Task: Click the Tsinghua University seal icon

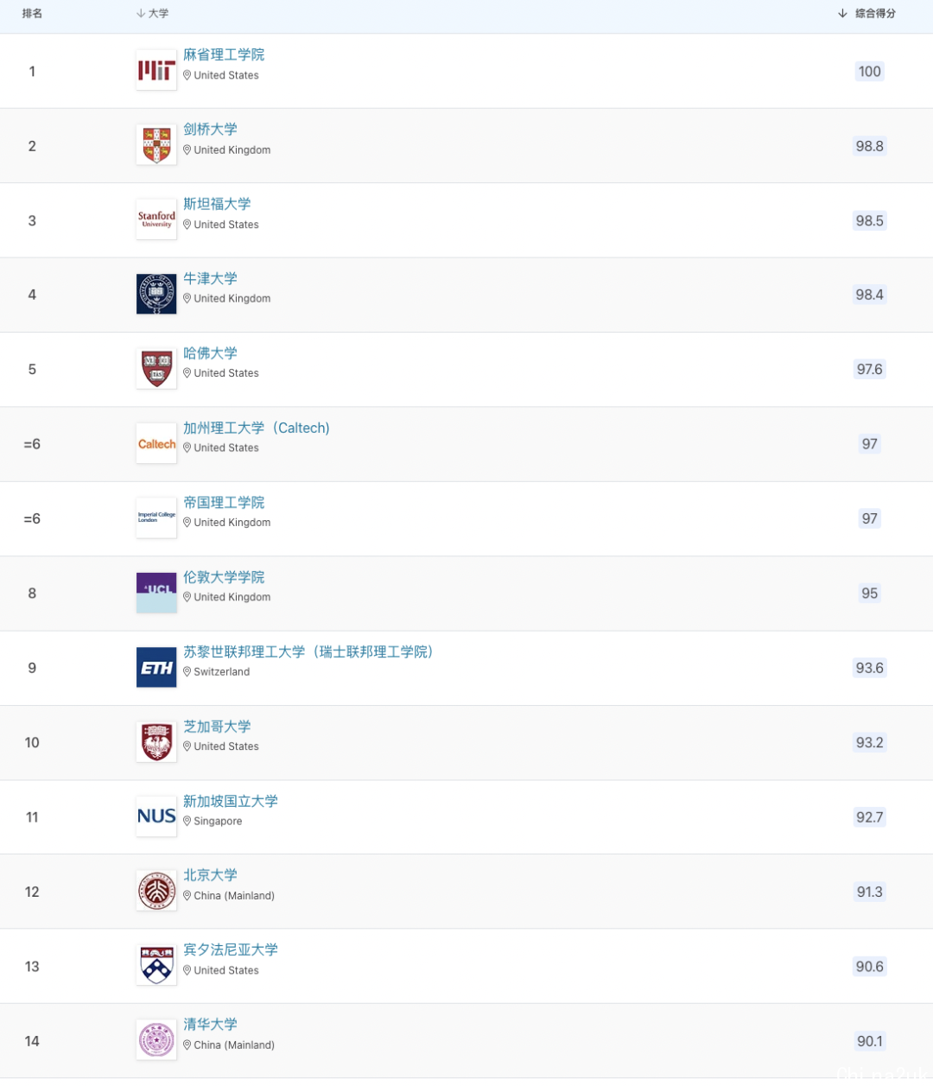Action: (156, 1040)
